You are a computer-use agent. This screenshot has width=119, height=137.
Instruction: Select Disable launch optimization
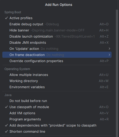(x=57, y=37)
